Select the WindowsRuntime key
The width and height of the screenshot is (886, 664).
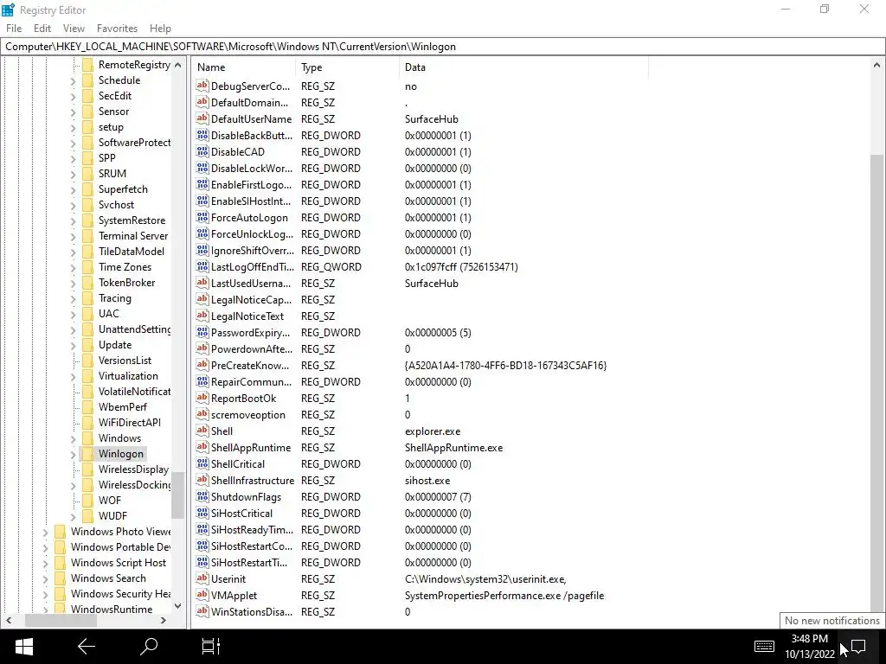112,610
